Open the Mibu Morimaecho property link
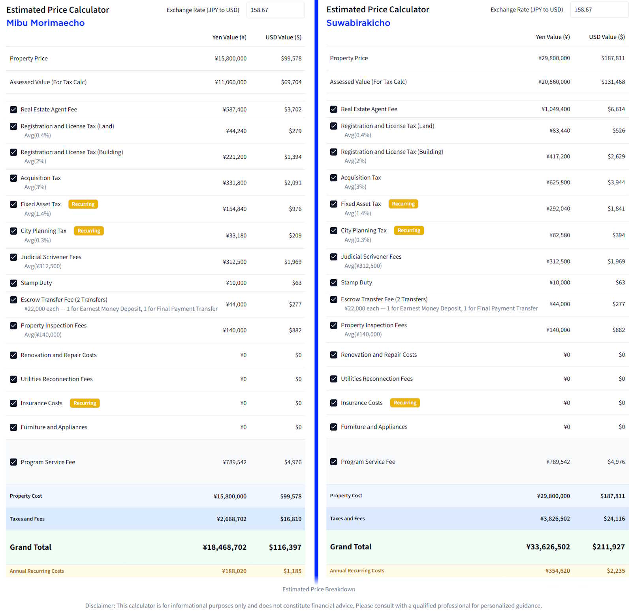This screenshot has width=632, height=611. 45,23
